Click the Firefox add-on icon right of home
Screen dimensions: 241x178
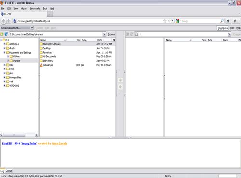tap(235, 21)
